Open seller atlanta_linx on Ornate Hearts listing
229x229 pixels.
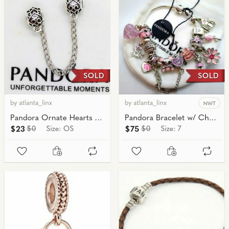coord(31,103)
